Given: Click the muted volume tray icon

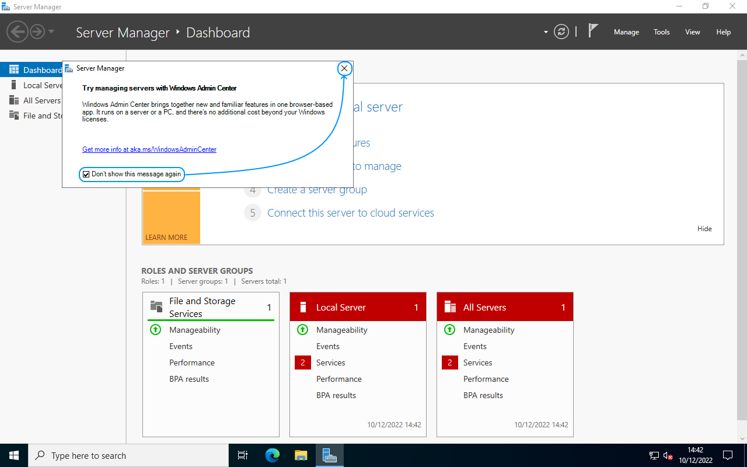Looking at the screenshot, I should click(668, 455).
